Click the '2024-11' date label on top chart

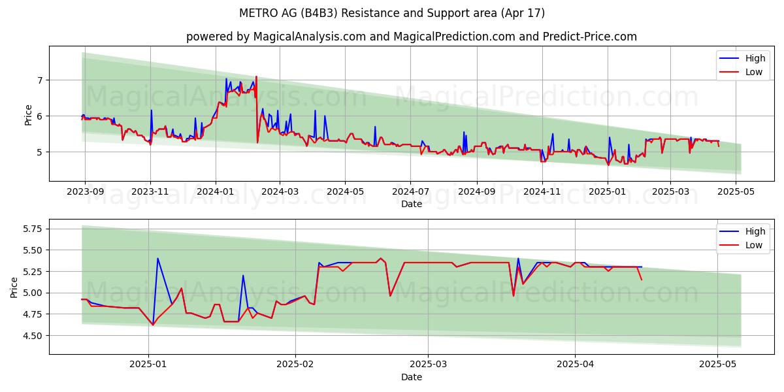(x=542, y=192)
